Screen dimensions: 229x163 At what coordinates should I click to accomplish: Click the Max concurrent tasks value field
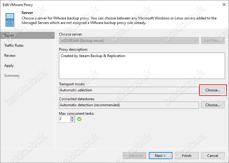point(65,119)
